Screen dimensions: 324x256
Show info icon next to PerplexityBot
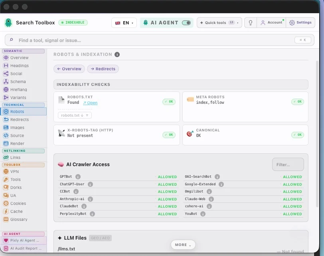tap(92, 214)
